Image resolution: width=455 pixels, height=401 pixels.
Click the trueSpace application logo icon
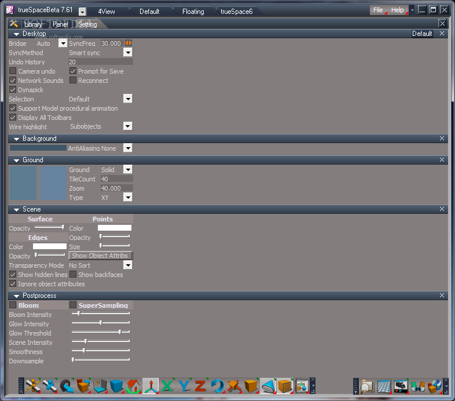pyautogui.click(x=10, y=10)
